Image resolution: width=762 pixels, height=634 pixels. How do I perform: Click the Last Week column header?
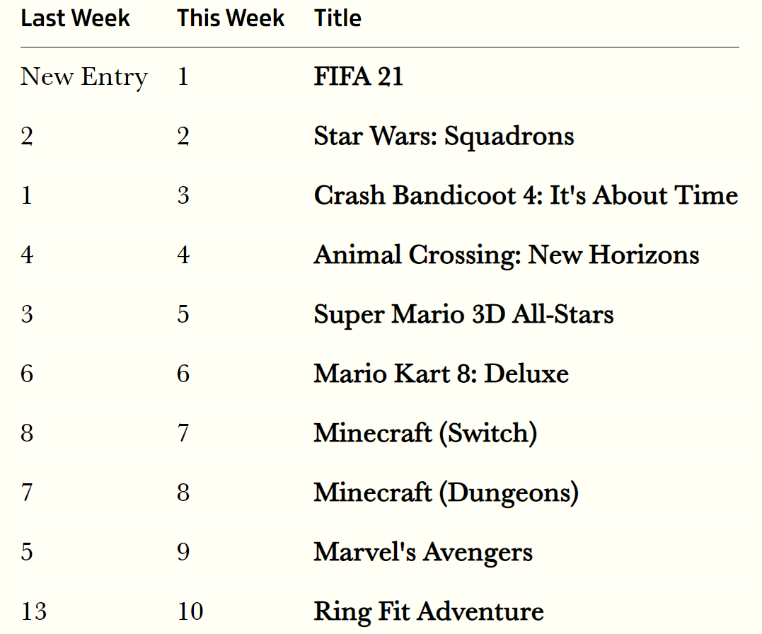click(x=75, y=18)
